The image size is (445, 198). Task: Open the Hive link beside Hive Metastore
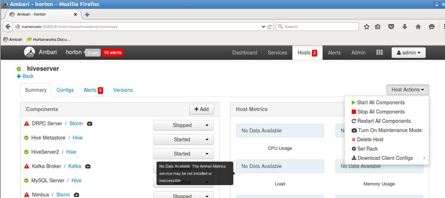click(78, 138)
